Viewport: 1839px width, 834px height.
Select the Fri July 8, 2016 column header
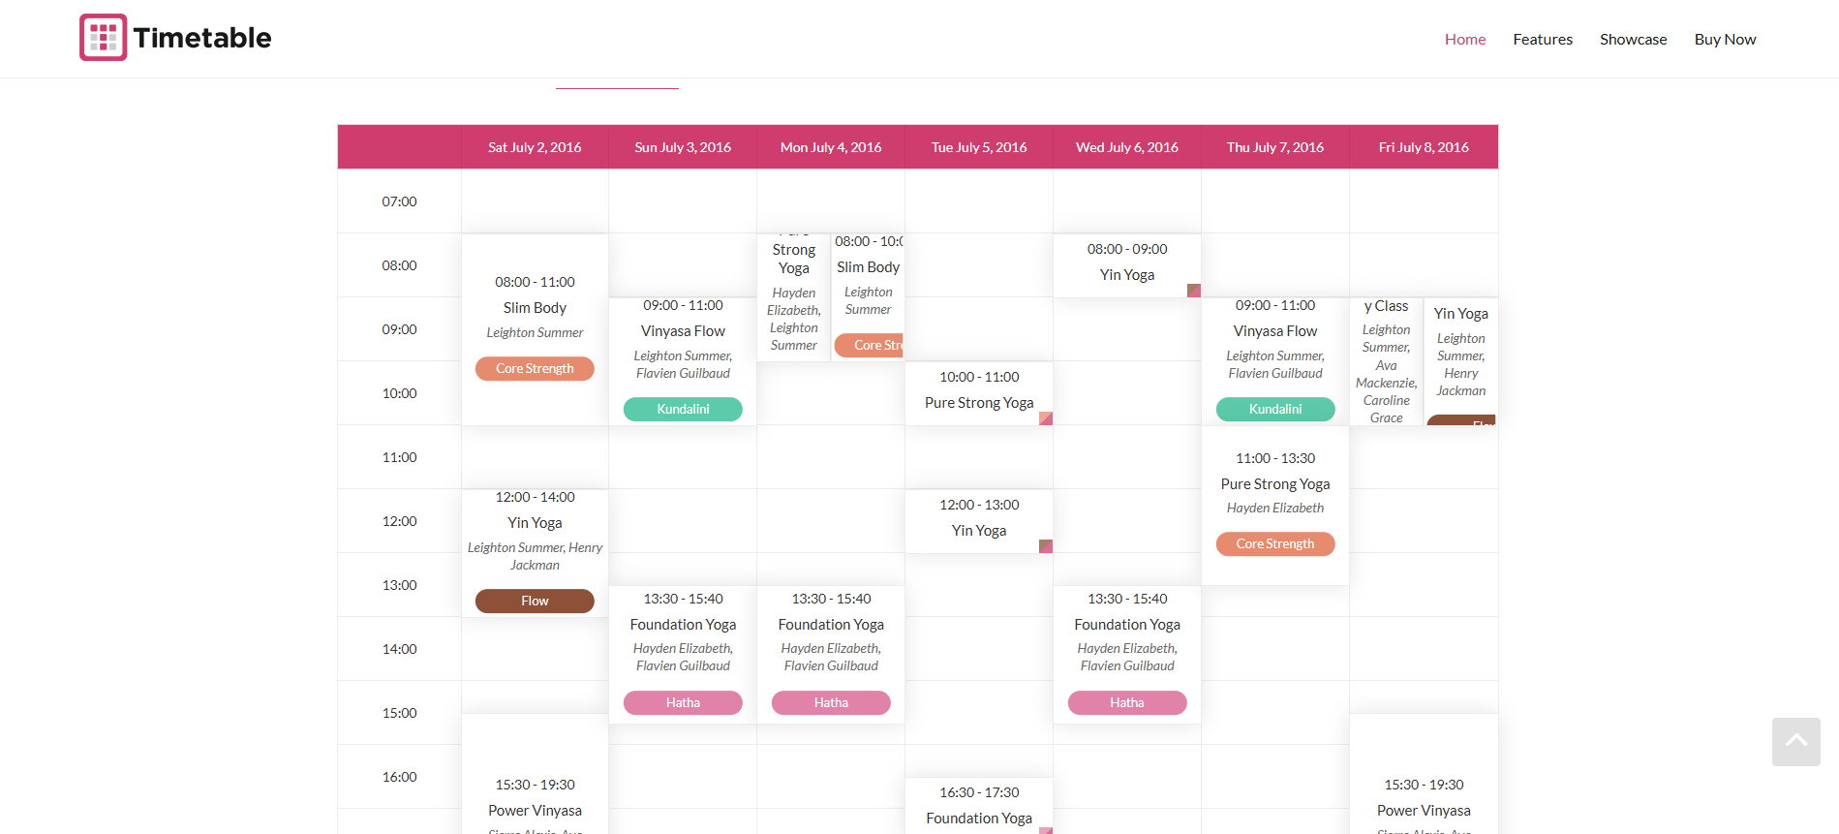(x=1423, y=147)
